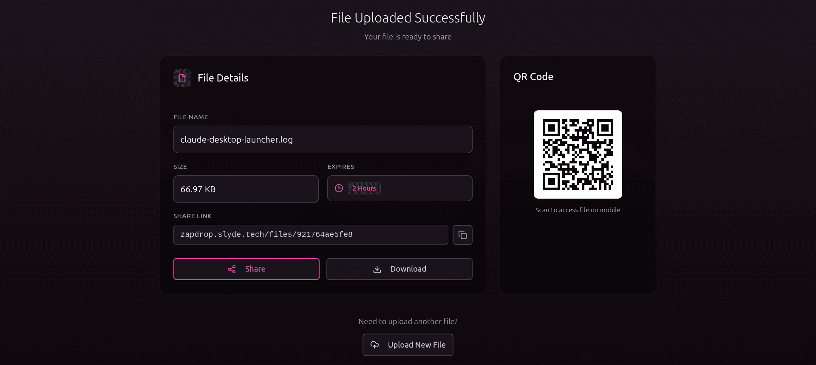Select the share nodes icon on the Share button
Image resolution: width=816 pixels, height=365 pixels.
pos(232,269)
